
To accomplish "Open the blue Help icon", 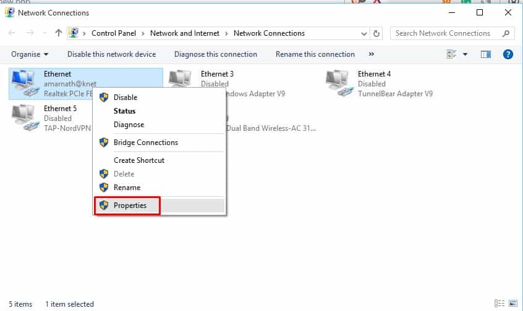I will pos(508,54).
